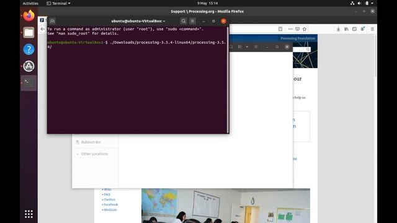The height and width of the screenshot is (223, 397).
Task: Click the Firefox page vertical scrollbar
Action: tap(375, 56)
